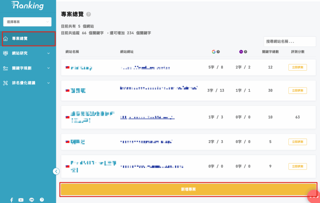The width and height of the screenshot is (320, 203).
Task: Click help icon next to 專案總覽 title
Action: [x=89, y=14]
